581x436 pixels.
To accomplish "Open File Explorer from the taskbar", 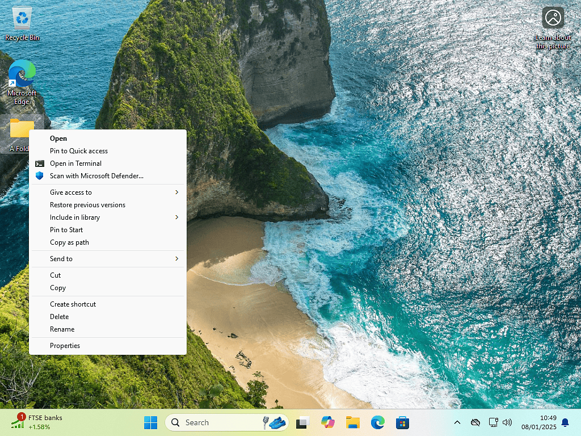I will (x=353, y=422).
